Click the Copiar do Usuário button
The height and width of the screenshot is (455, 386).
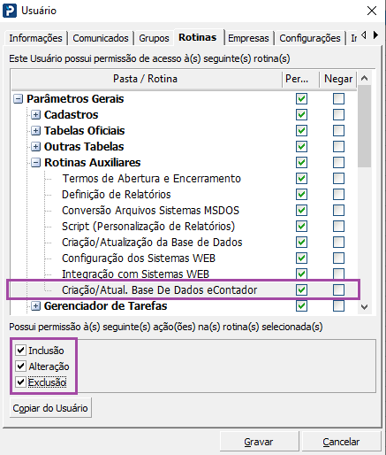pyautogui.click(x=50, y=408)
